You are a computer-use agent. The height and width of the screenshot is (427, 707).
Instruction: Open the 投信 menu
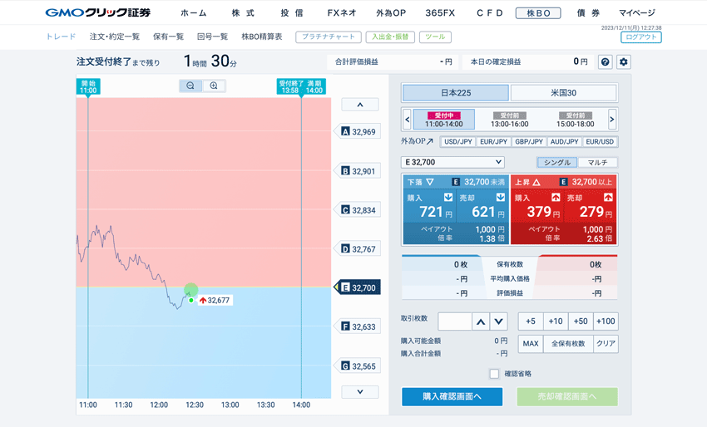point(292,13)
